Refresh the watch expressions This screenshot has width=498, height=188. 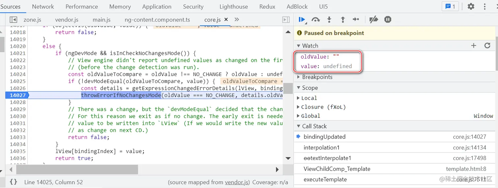click(487, 46)
